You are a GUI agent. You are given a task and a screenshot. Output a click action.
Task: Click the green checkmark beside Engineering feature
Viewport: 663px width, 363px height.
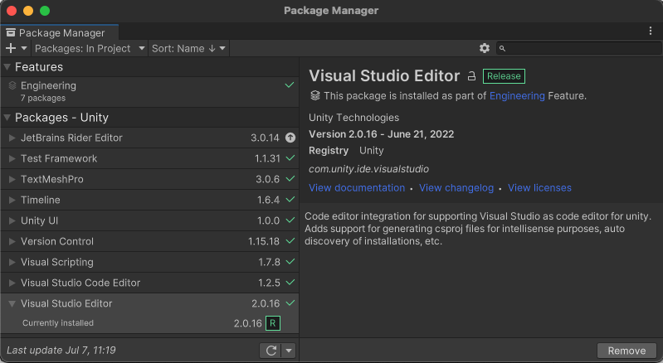click(x=290, y=85)
